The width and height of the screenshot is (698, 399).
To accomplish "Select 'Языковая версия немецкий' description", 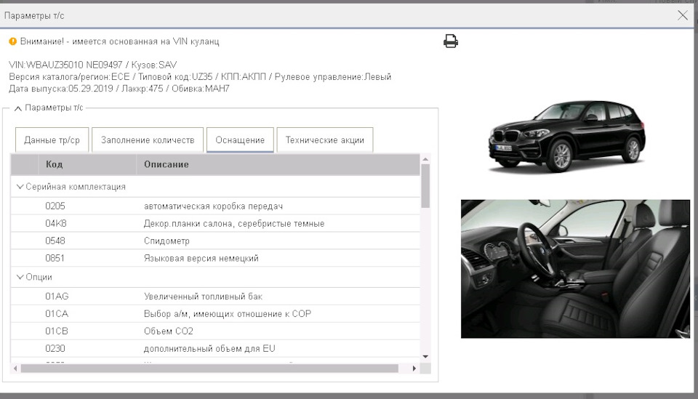I will point(201,258).
